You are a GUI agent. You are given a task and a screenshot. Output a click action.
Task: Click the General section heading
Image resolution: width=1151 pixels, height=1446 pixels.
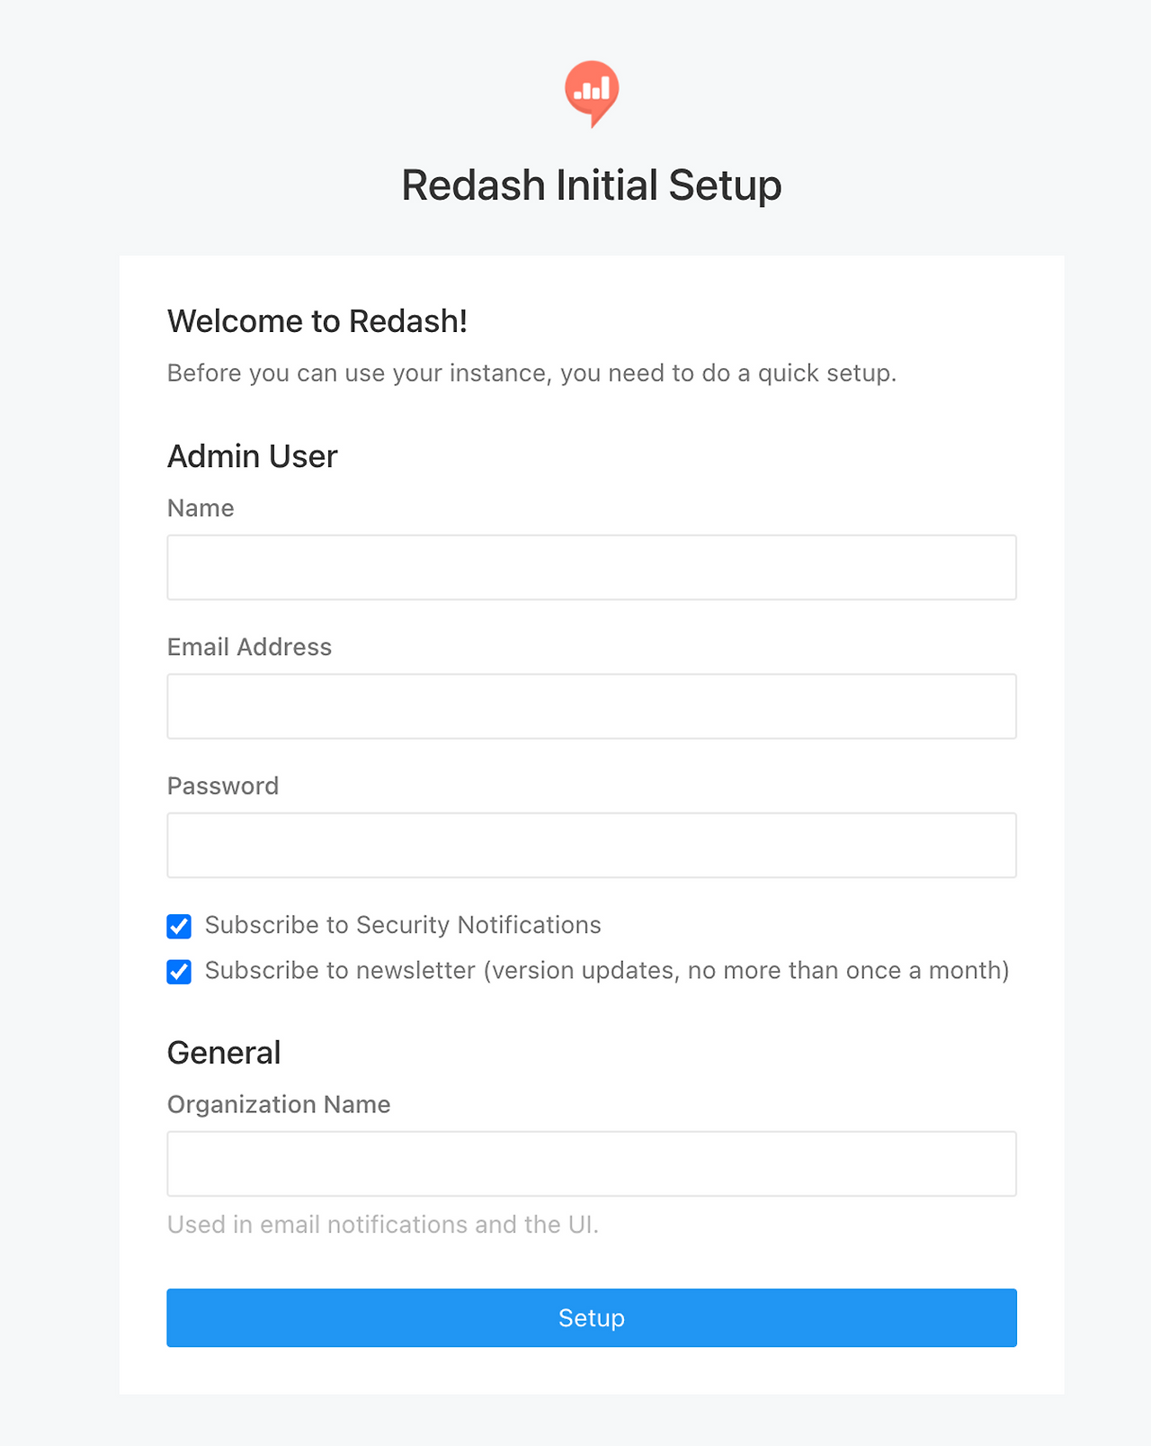224,1053
